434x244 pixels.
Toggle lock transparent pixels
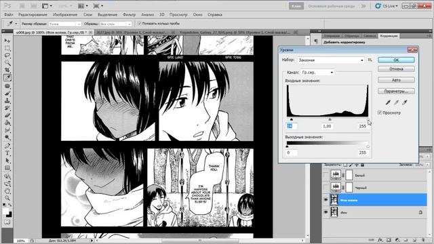[345, 165]
